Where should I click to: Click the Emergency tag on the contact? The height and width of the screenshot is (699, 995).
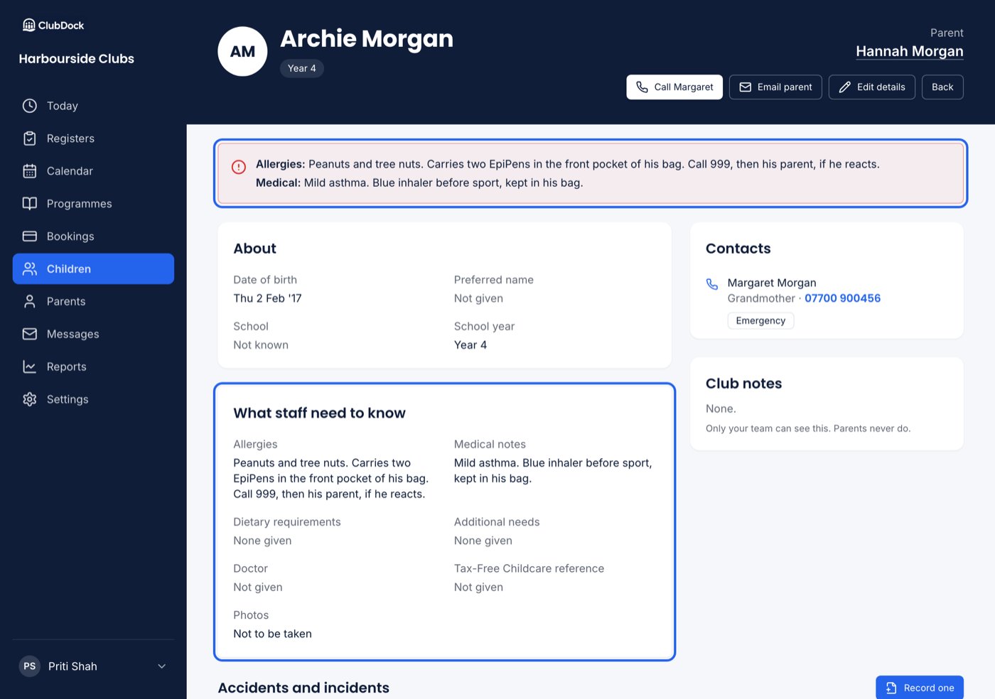point(760,320)
